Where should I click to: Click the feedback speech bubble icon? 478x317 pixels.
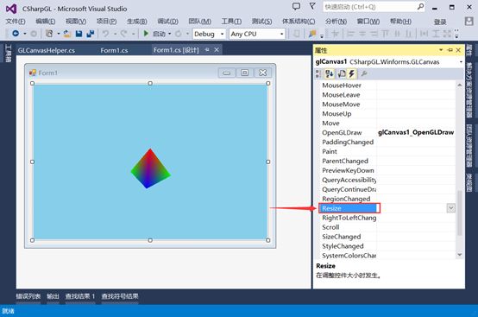coord(296,6)
